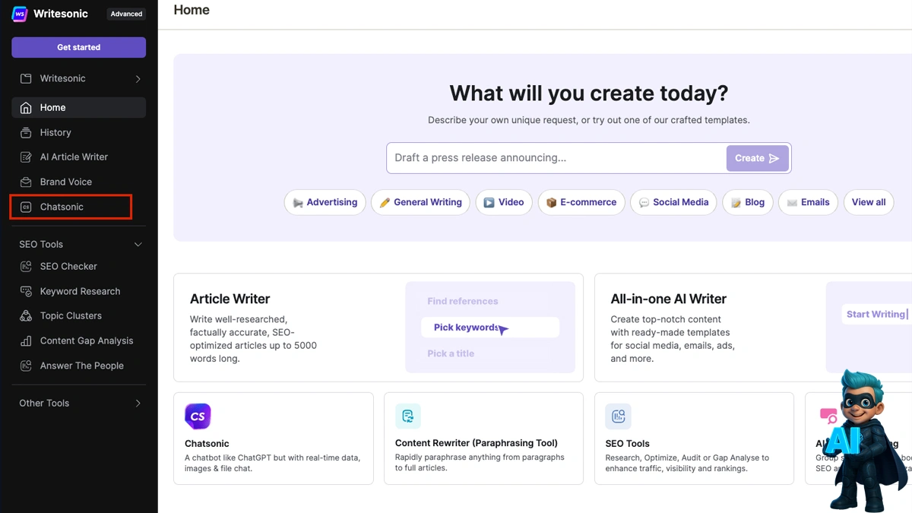Click the SEO Tools sidebar section header
The width and height of the screenshot is (912, 513).
tap(79, 245)
